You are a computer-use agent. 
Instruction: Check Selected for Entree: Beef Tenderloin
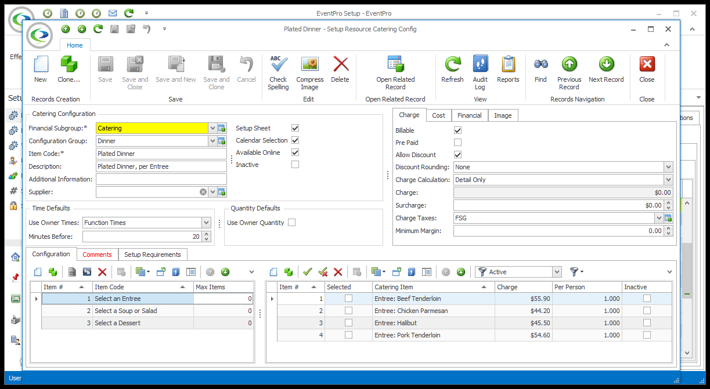(x=348, y=299)
